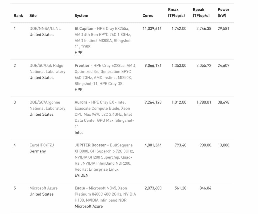Click the Rank column header

tap(18, 15)
